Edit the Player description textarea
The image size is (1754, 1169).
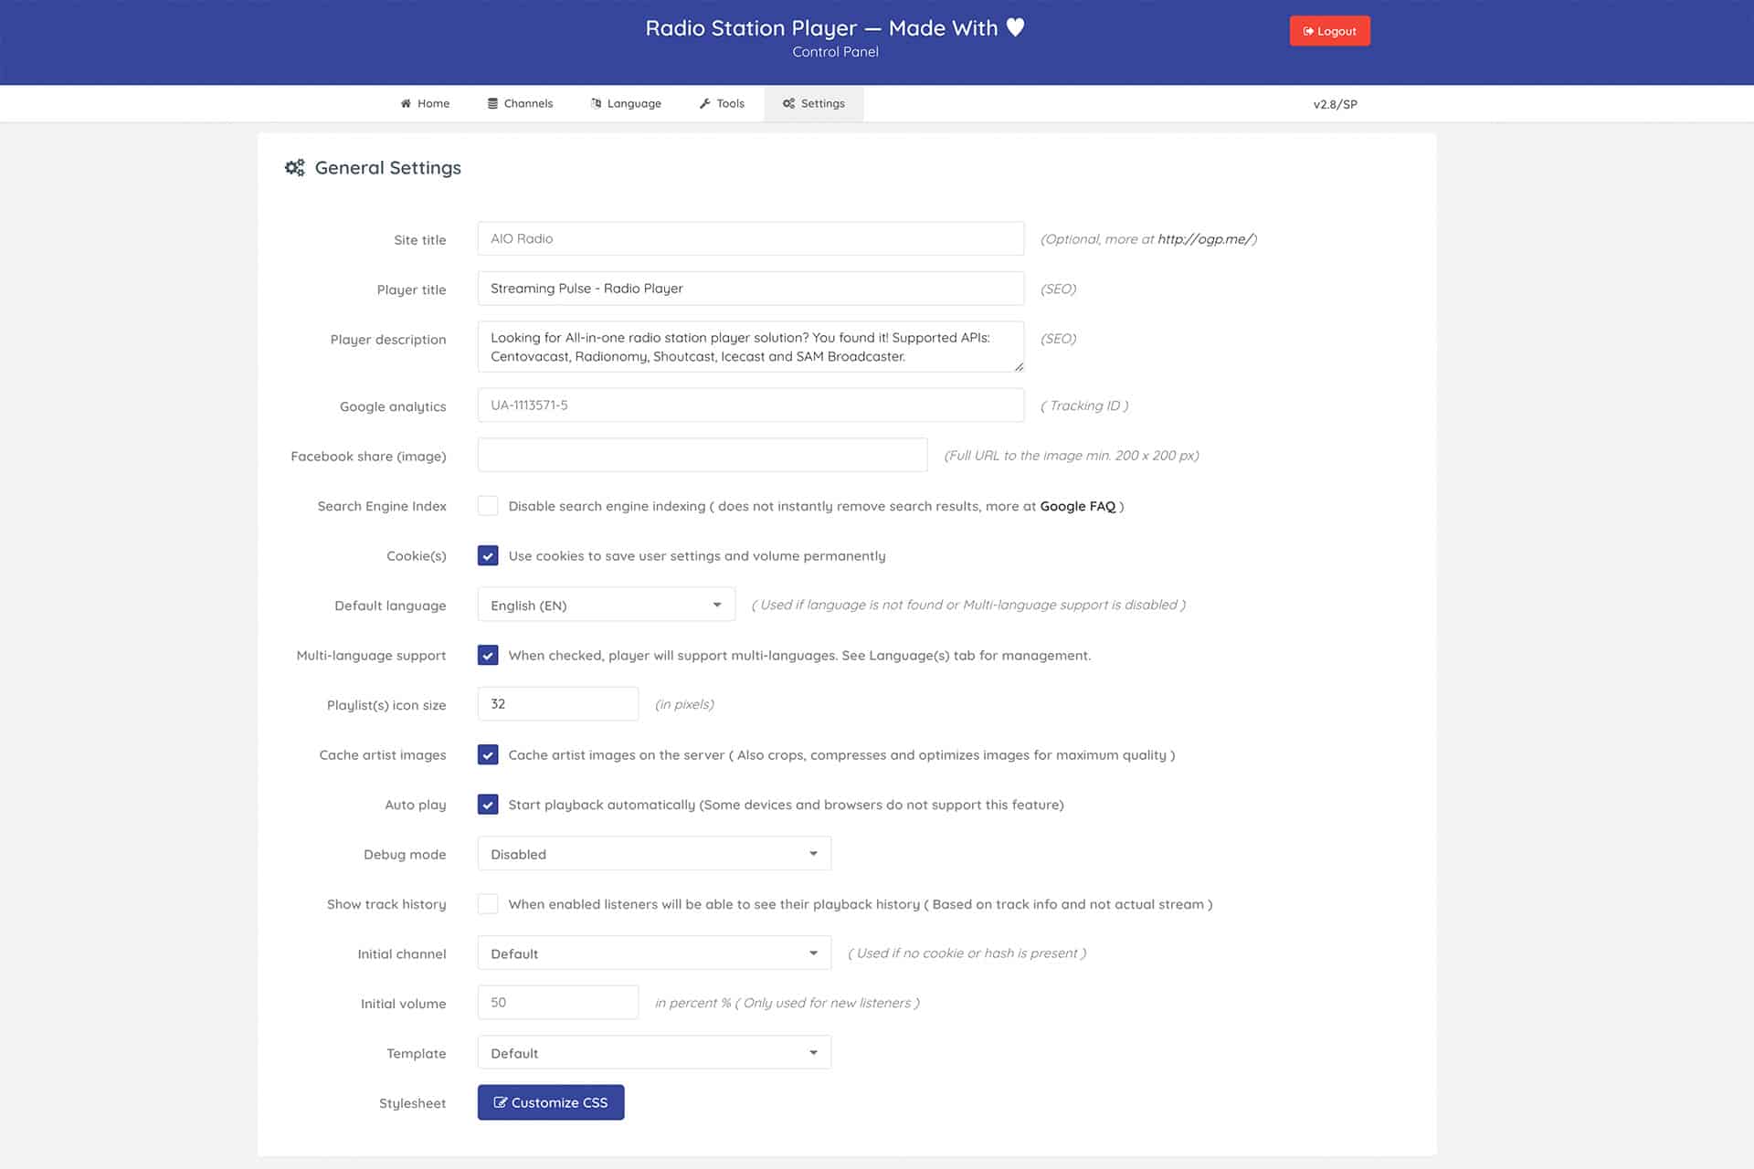pos(751,347)
